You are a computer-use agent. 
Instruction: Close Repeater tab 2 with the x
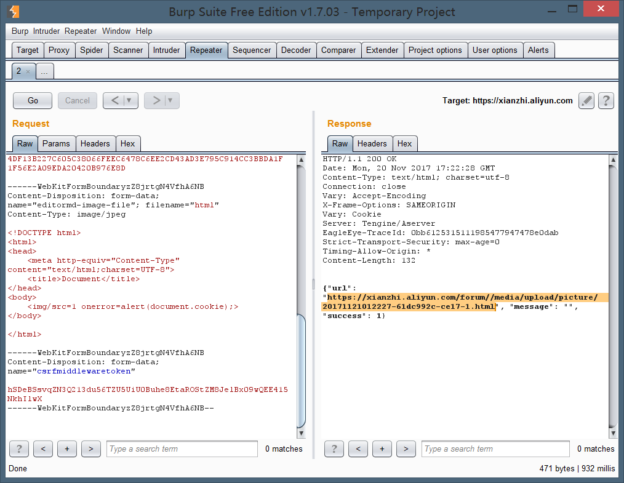point(28,71)
